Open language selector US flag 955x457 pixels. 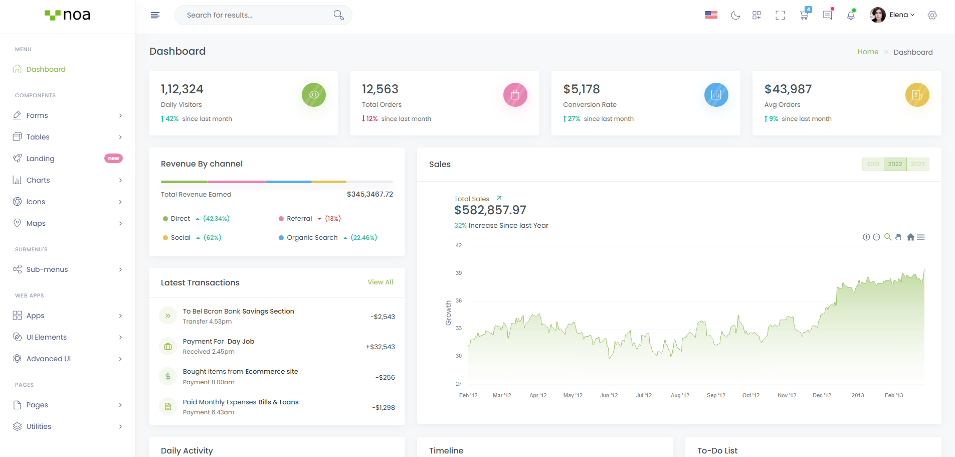coord(711,15)
